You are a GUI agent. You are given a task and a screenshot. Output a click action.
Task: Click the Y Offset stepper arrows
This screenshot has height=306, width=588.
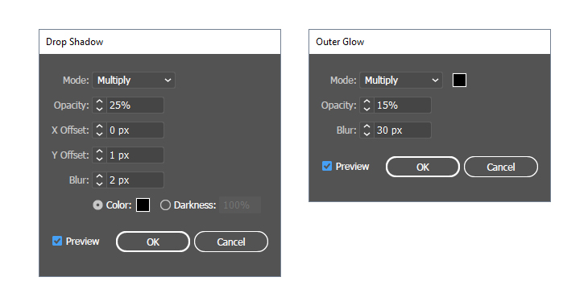point(99,155)
